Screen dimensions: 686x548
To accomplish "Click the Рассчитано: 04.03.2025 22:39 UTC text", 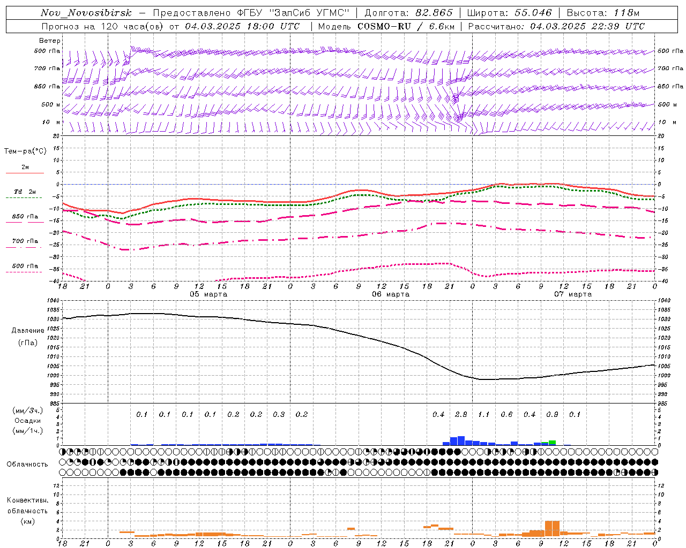I will click(556, 26).
